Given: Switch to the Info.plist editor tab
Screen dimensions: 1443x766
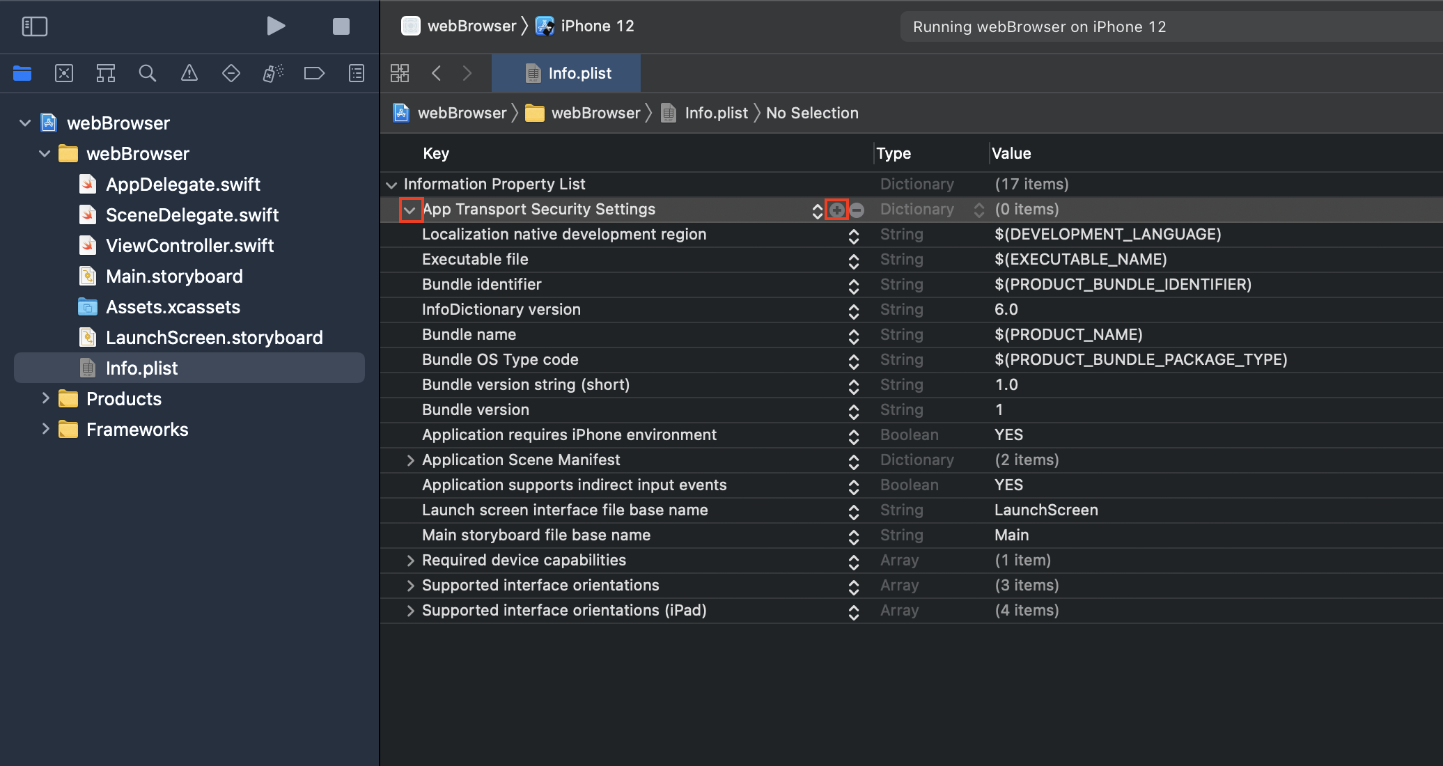Looking at the screenshot, I should point(567,73).
